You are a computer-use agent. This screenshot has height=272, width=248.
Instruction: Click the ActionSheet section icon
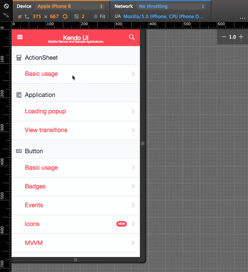click(19, 58)
